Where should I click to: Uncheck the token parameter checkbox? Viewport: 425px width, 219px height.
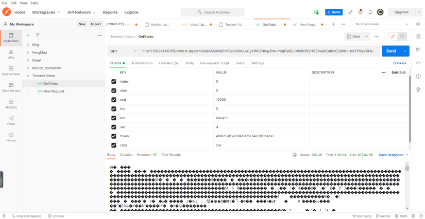click(x=114, y=136)
